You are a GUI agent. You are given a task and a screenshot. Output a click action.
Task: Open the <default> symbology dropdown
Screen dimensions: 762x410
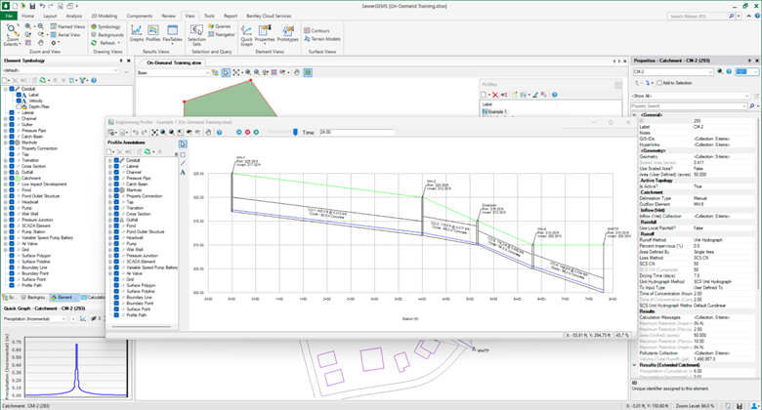pos(116,70)
